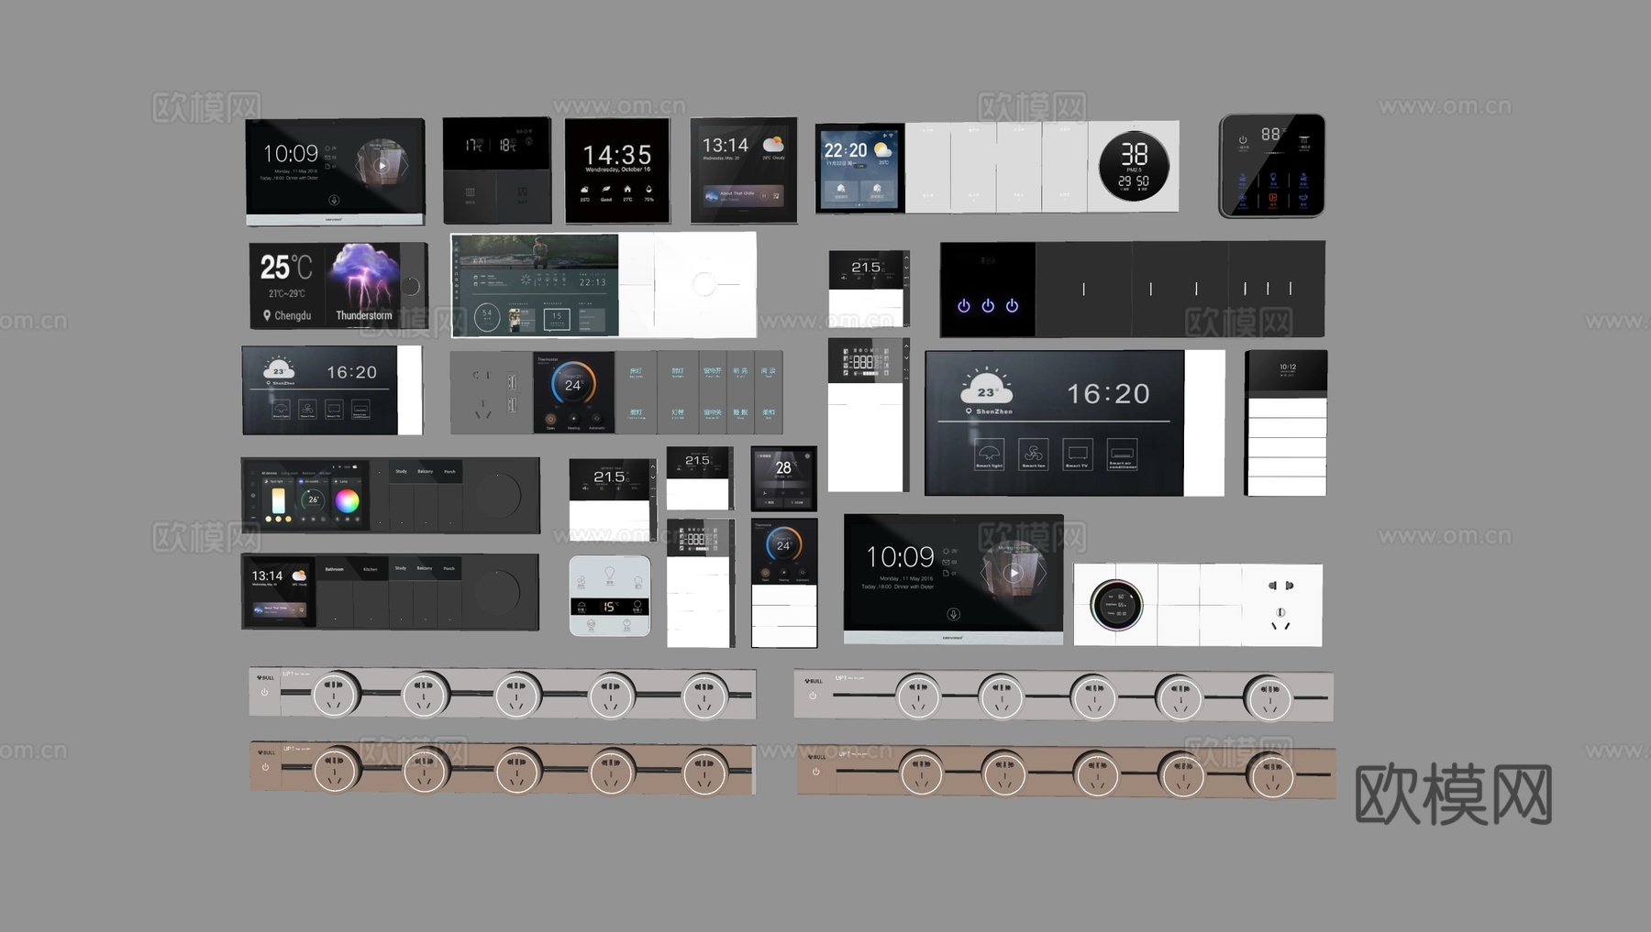The width and height of the screenshot is (1651, 932).
Task: Toggle the first purple power button on the black touch panel
Action: coord(964,305)
